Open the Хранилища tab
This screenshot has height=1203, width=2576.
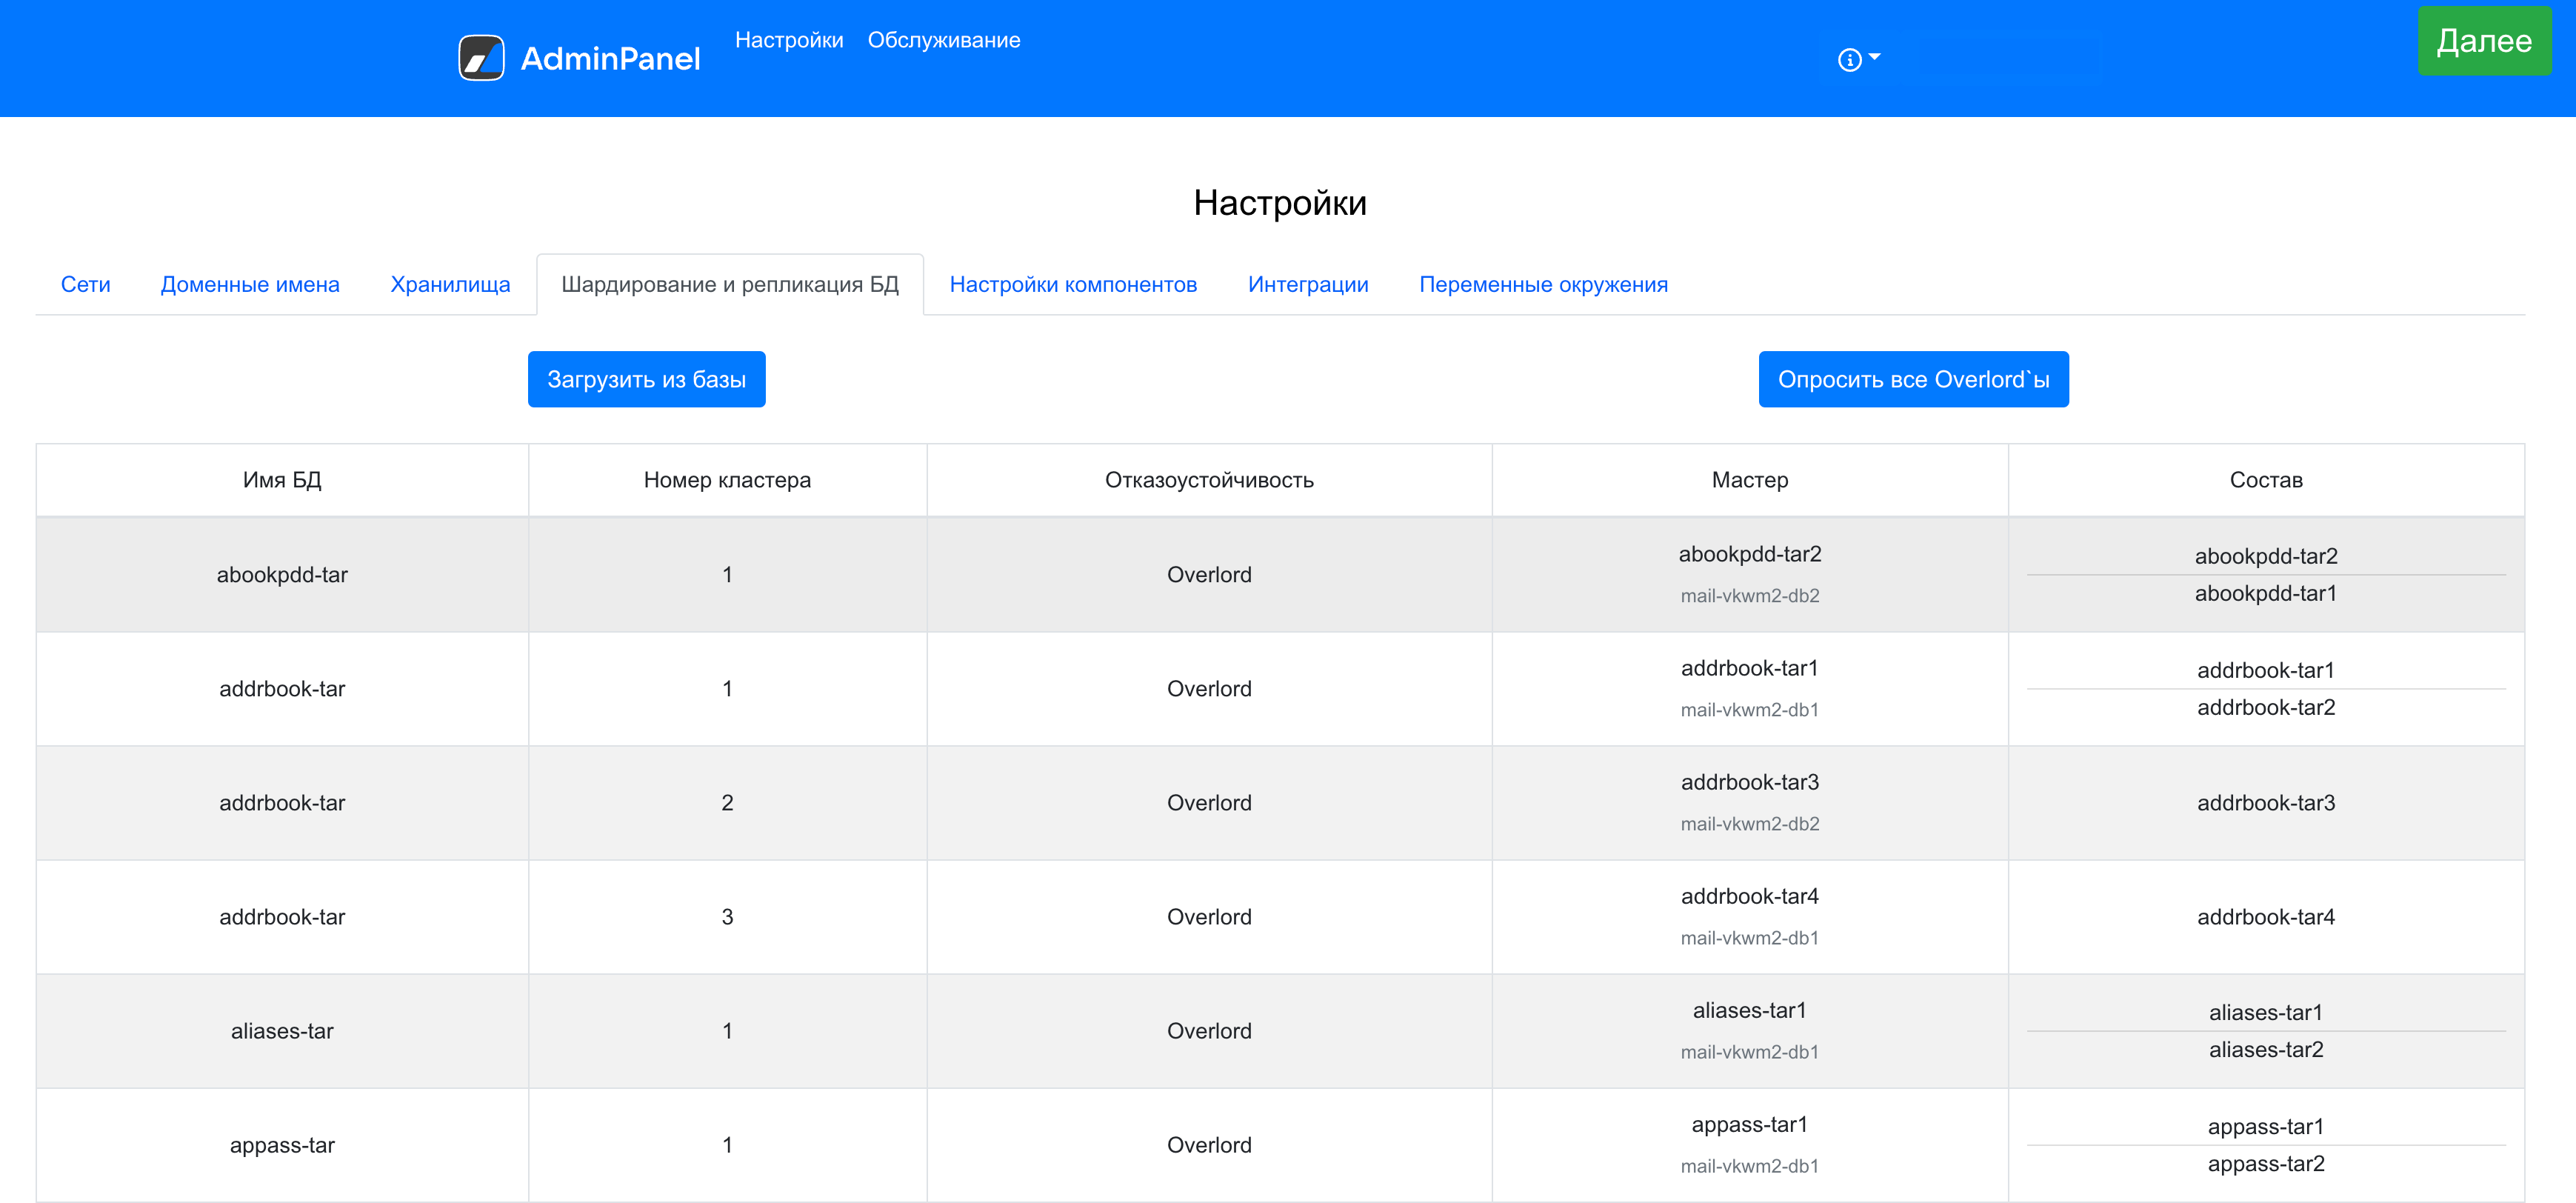[450, 285]
